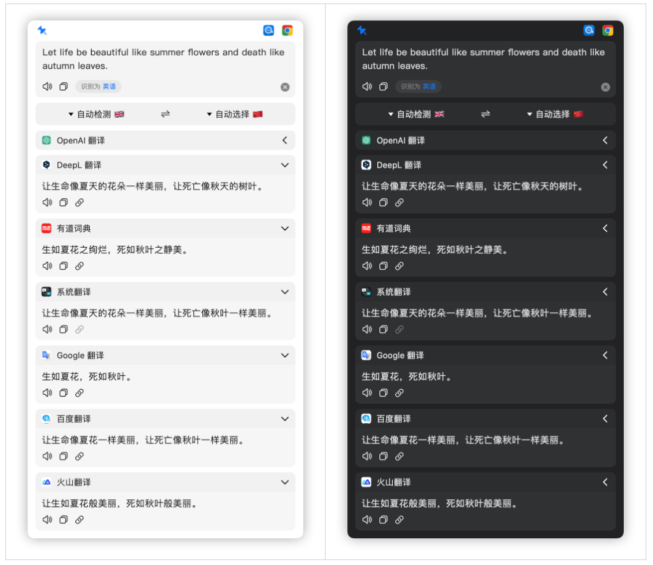Expand the OpenAI 翻译 section

285,140
